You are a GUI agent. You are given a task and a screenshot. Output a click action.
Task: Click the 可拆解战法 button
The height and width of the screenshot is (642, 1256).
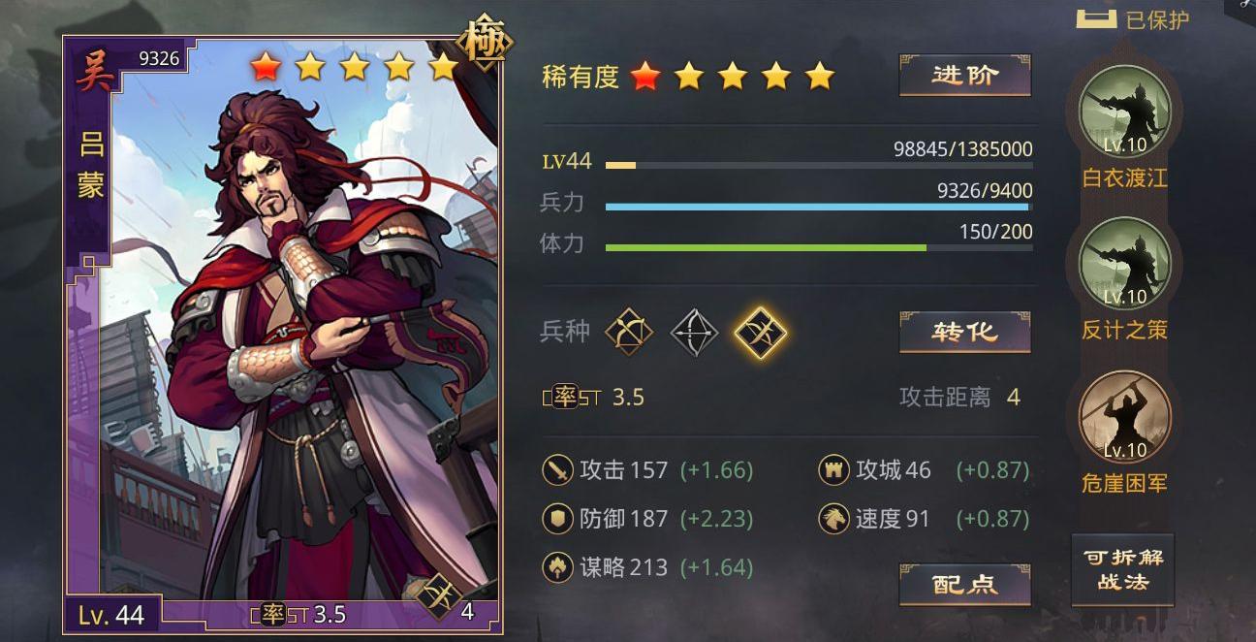click(x=1123, y=570)
